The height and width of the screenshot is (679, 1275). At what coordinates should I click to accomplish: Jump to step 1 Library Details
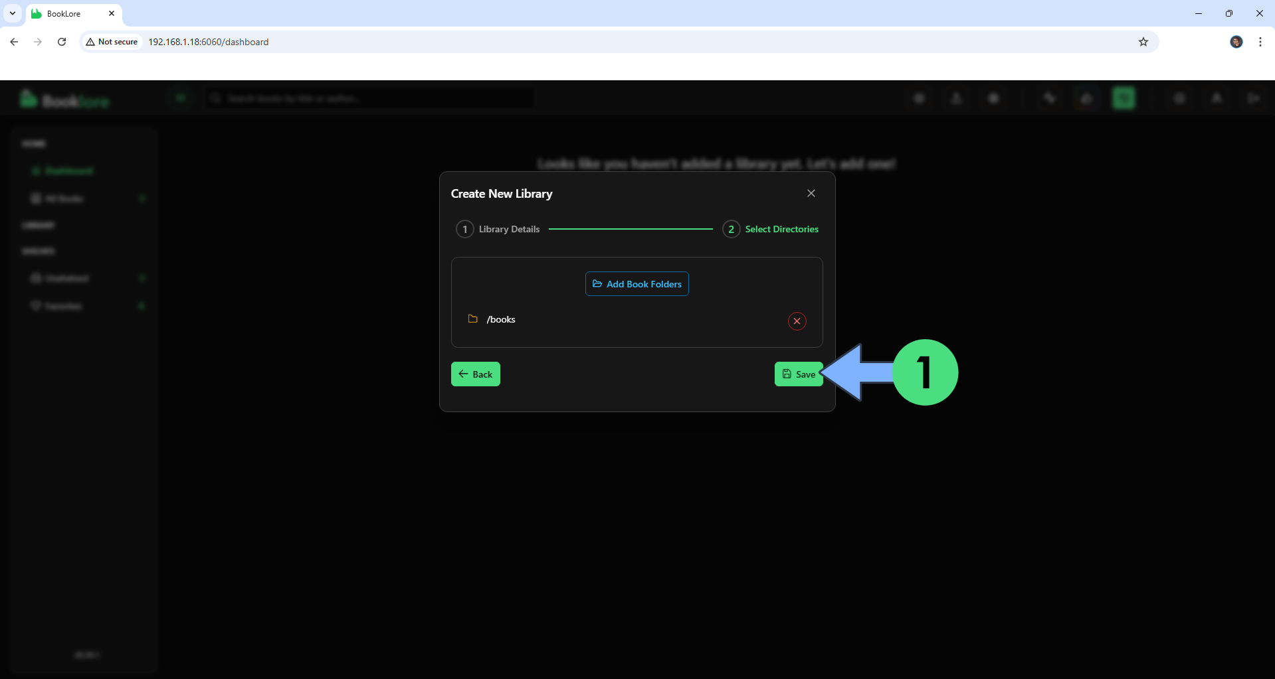tap(498, 229)
